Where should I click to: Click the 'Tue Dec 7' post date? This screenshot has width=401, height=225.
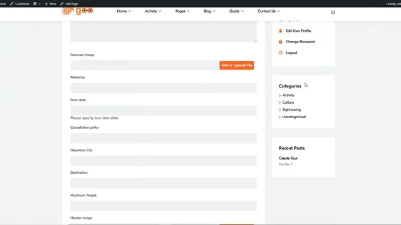coord(286,164)
